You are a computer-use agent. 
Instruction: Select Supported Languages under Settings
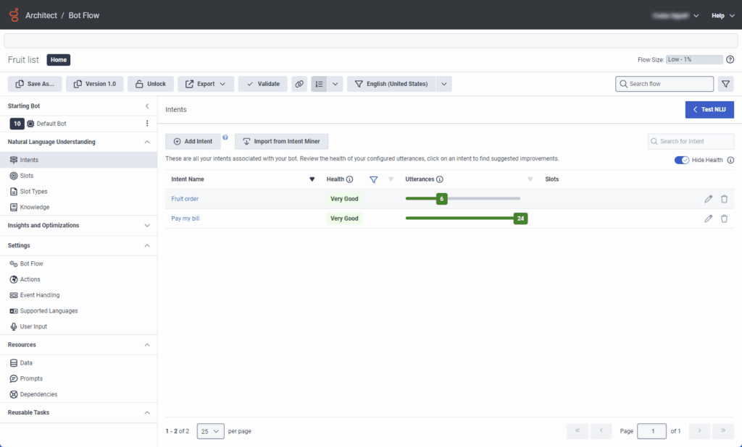tap(49, 311)
